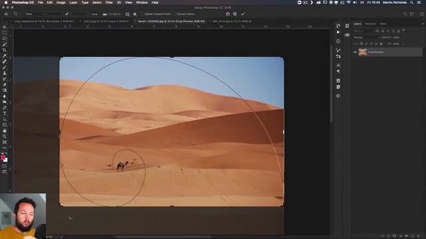Image resolution: width=426 pixels, height=239 pixels.
Task: Toggle Content-Aware checkbox
Action: [174, 14]
